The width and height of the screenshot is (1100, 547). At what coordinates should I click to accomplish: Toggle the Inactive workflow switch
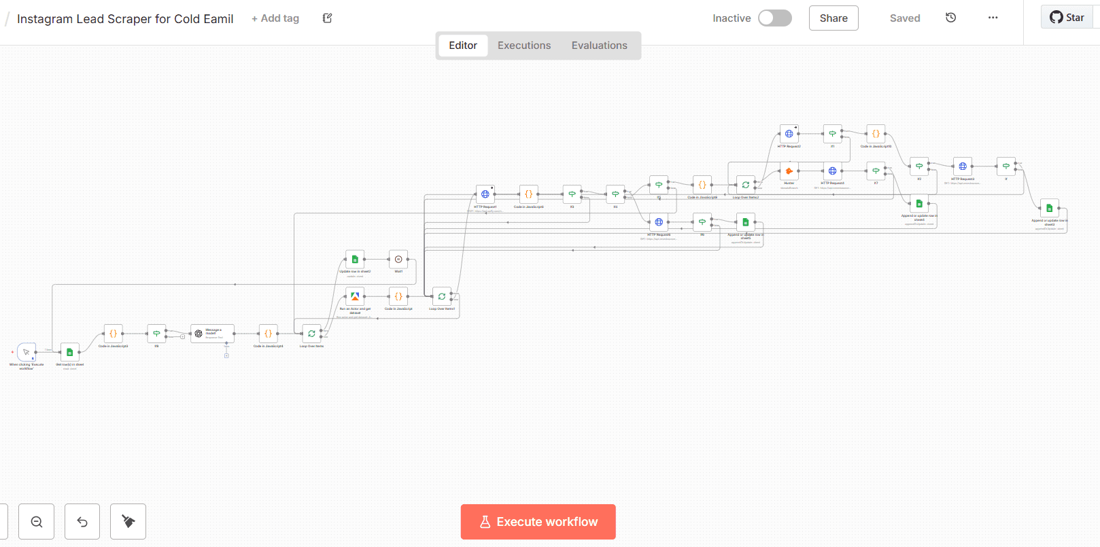pyautogui.click(x=774, y=18)
